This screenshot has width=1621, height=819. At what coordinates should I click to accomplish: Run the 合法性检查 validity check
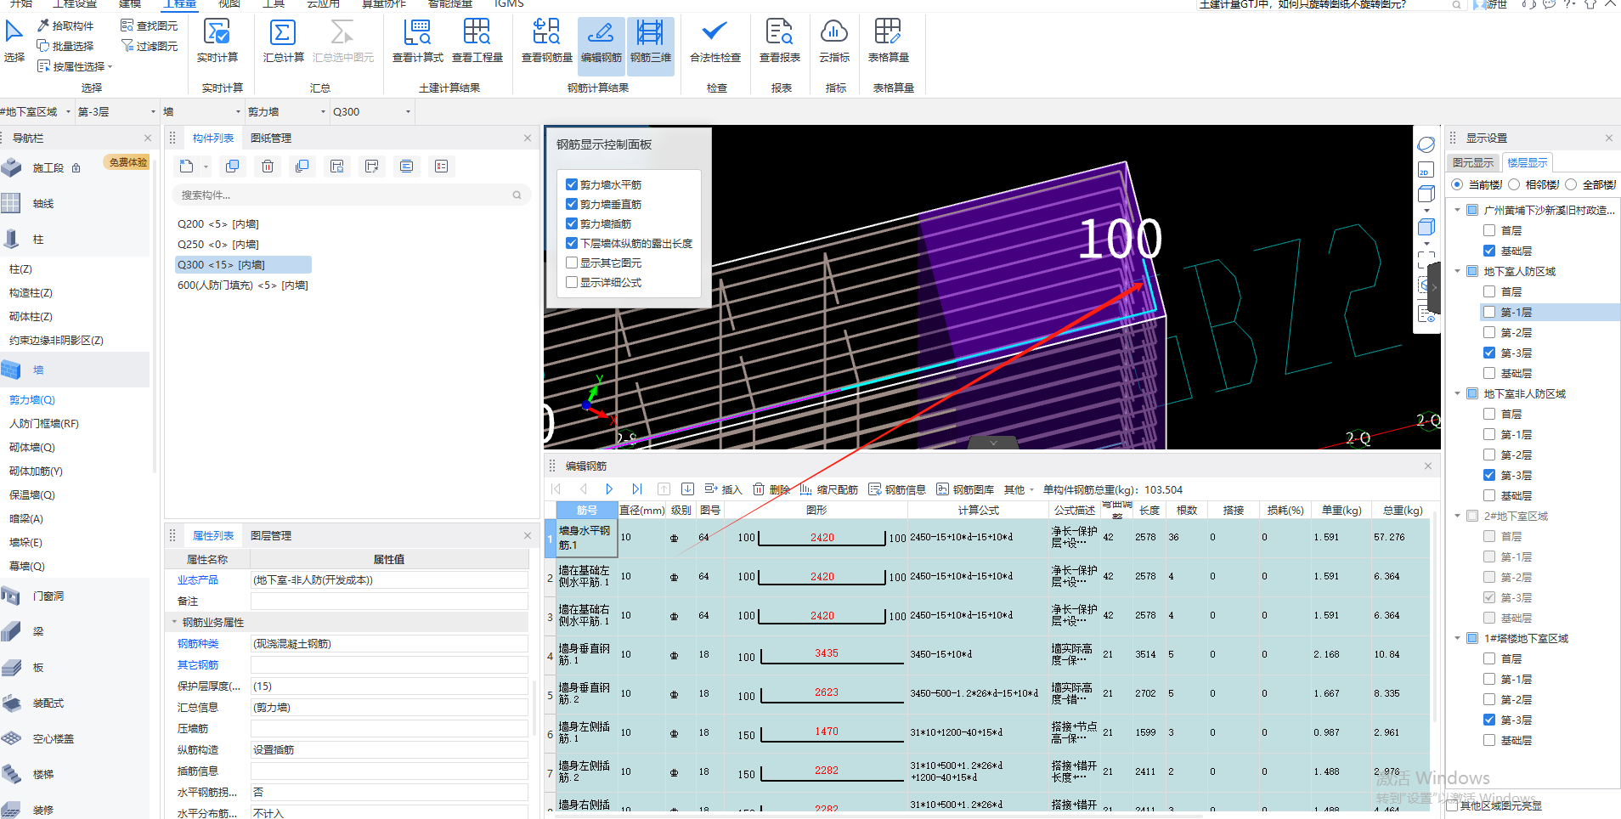(715, 41)
